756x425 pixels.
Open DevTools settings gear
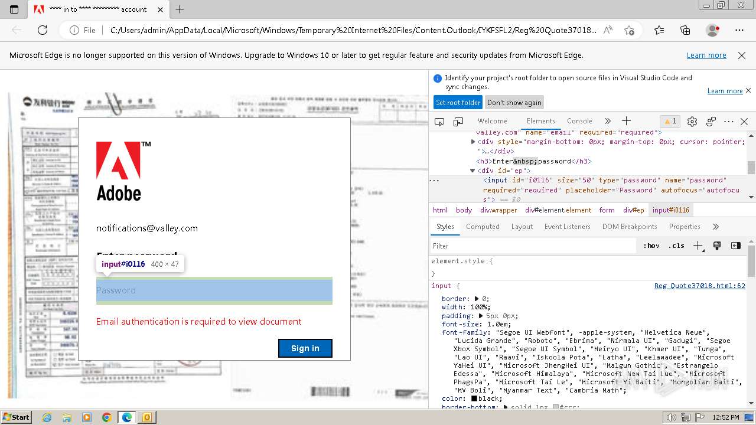(692, 122)
